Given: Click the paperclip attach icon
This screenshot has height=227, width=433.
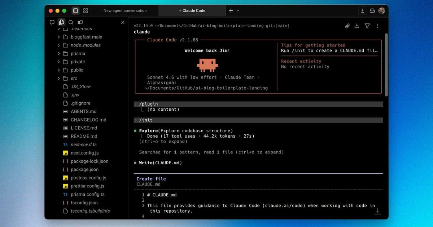Looking at the screenshot, I should [347, 26].
